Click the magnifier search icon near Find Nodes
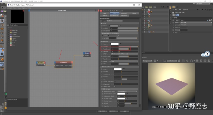 pyautogui.click(x=8, y=25)
